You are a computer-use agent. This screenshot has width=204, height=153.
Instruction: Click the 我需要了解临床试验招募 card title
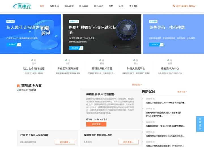[34, 135]
